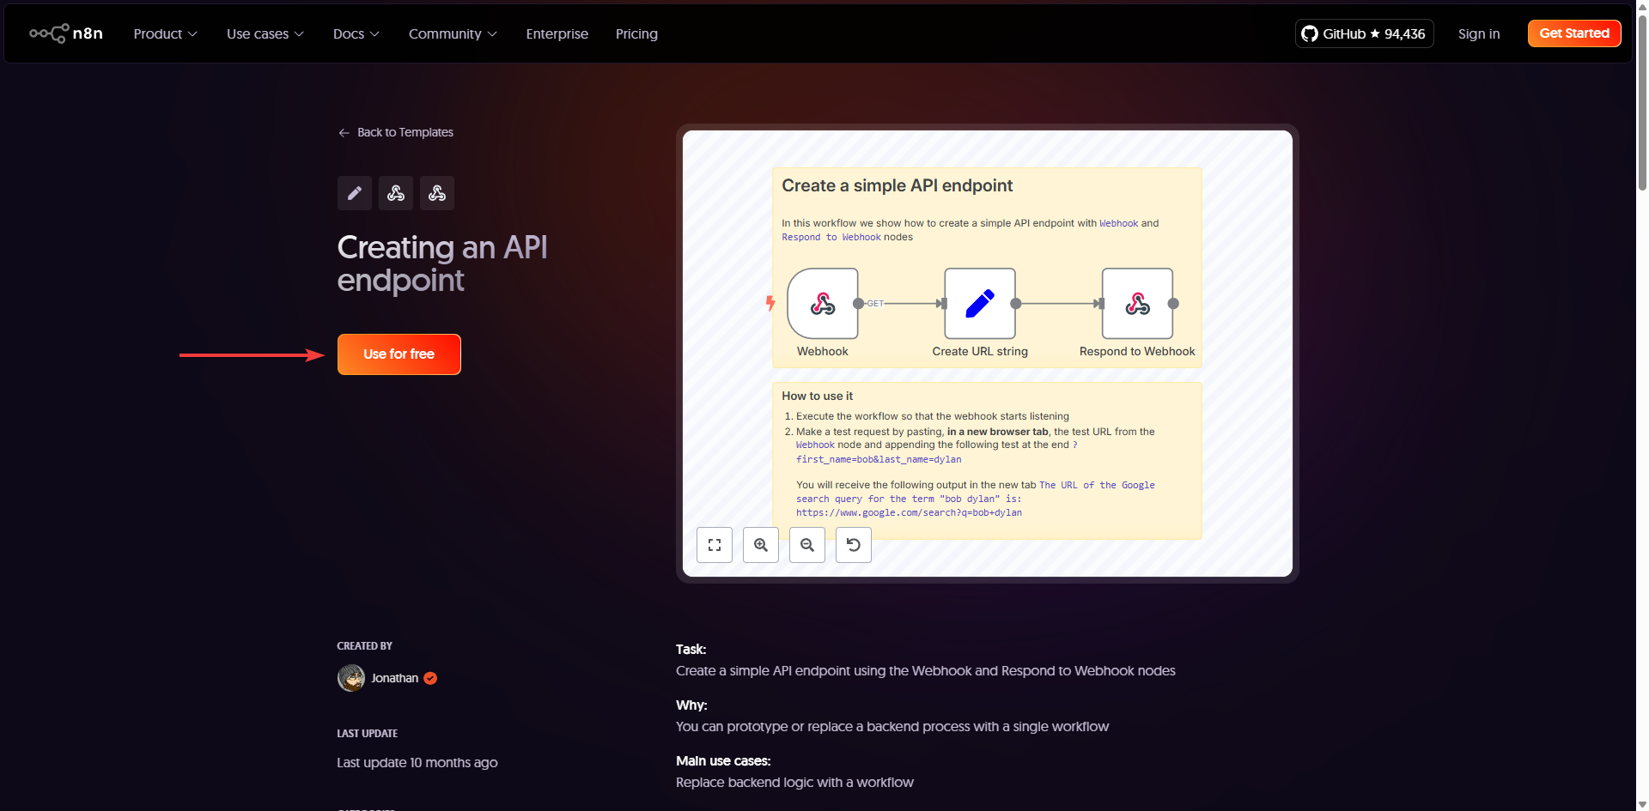The width and height of the screenshot is (1649, 811).
Task: Click the "Task:" heading in the description
Action: click(691, 650)
